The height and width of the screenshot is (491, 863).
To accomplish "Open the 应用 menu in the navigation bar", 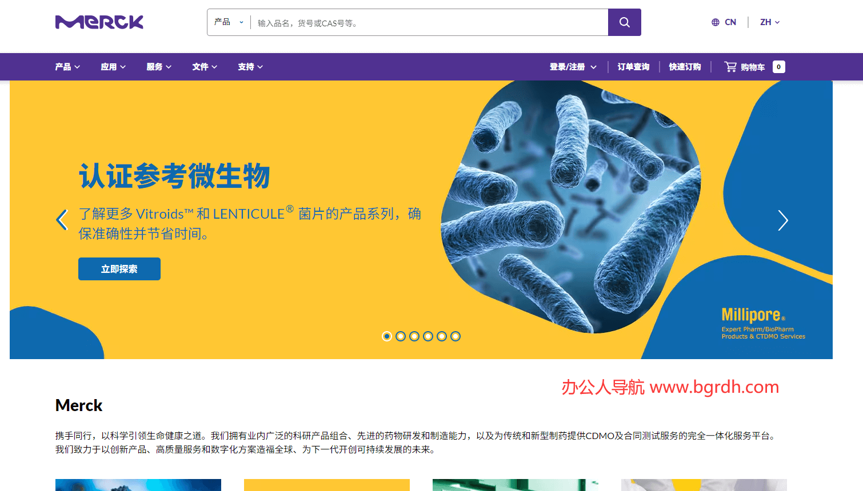I will pyautogui.click(x=113, y=67).
